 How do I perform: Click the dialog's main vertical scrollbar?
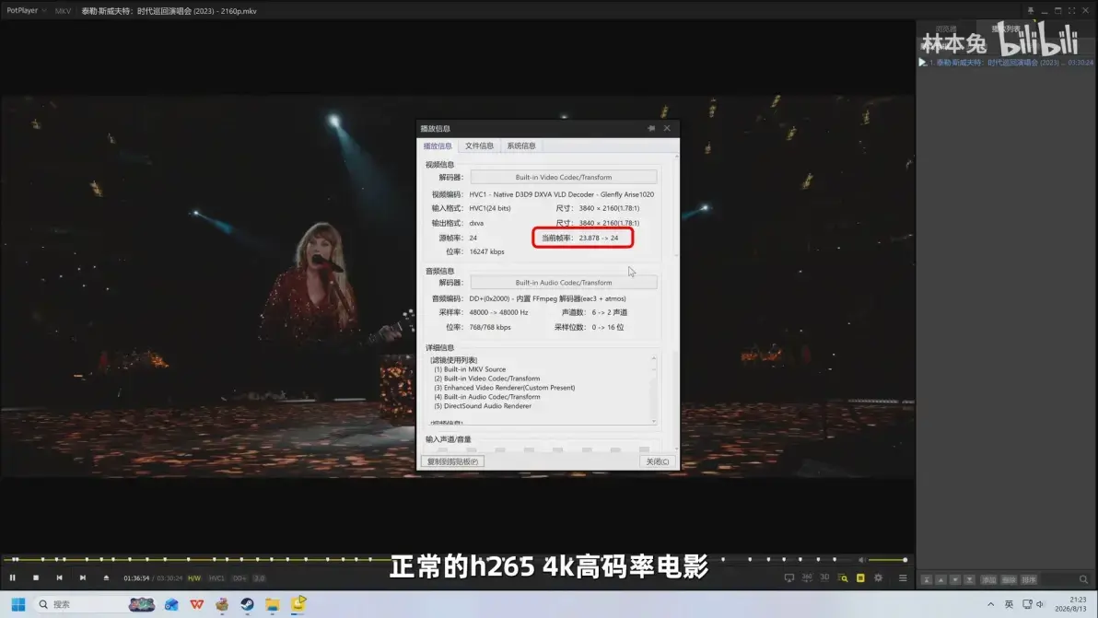click(676, 301)
